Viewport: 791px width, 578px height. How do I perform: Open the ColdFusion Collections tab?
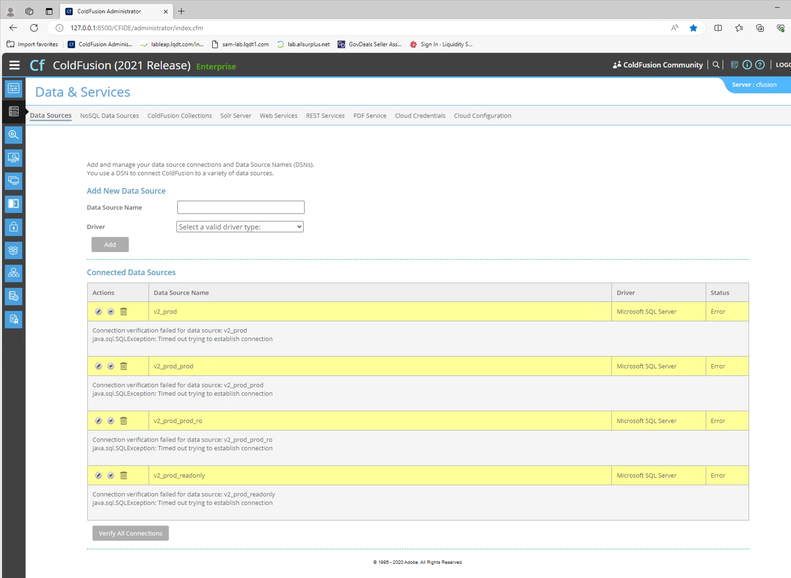click(180, 115)
